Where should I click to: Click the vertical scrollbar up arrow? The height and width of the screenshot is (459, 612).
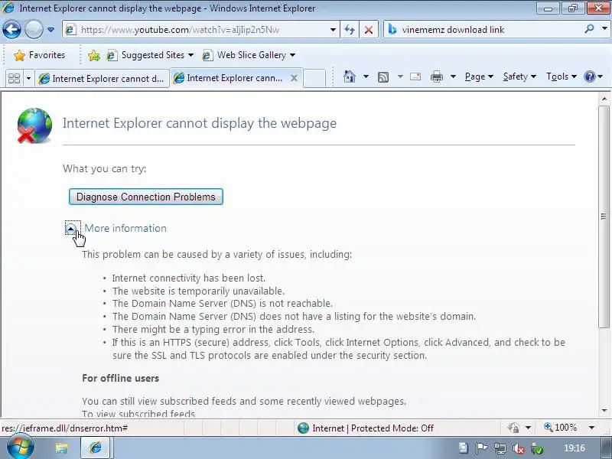coord(604,99)
